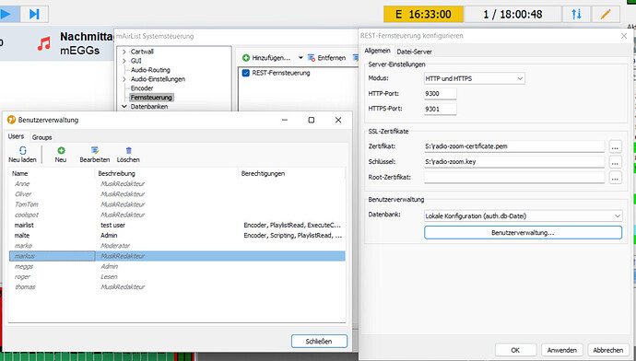Click the skip to next track icon
Screen dimensions: 636x361
pos(34,14)
